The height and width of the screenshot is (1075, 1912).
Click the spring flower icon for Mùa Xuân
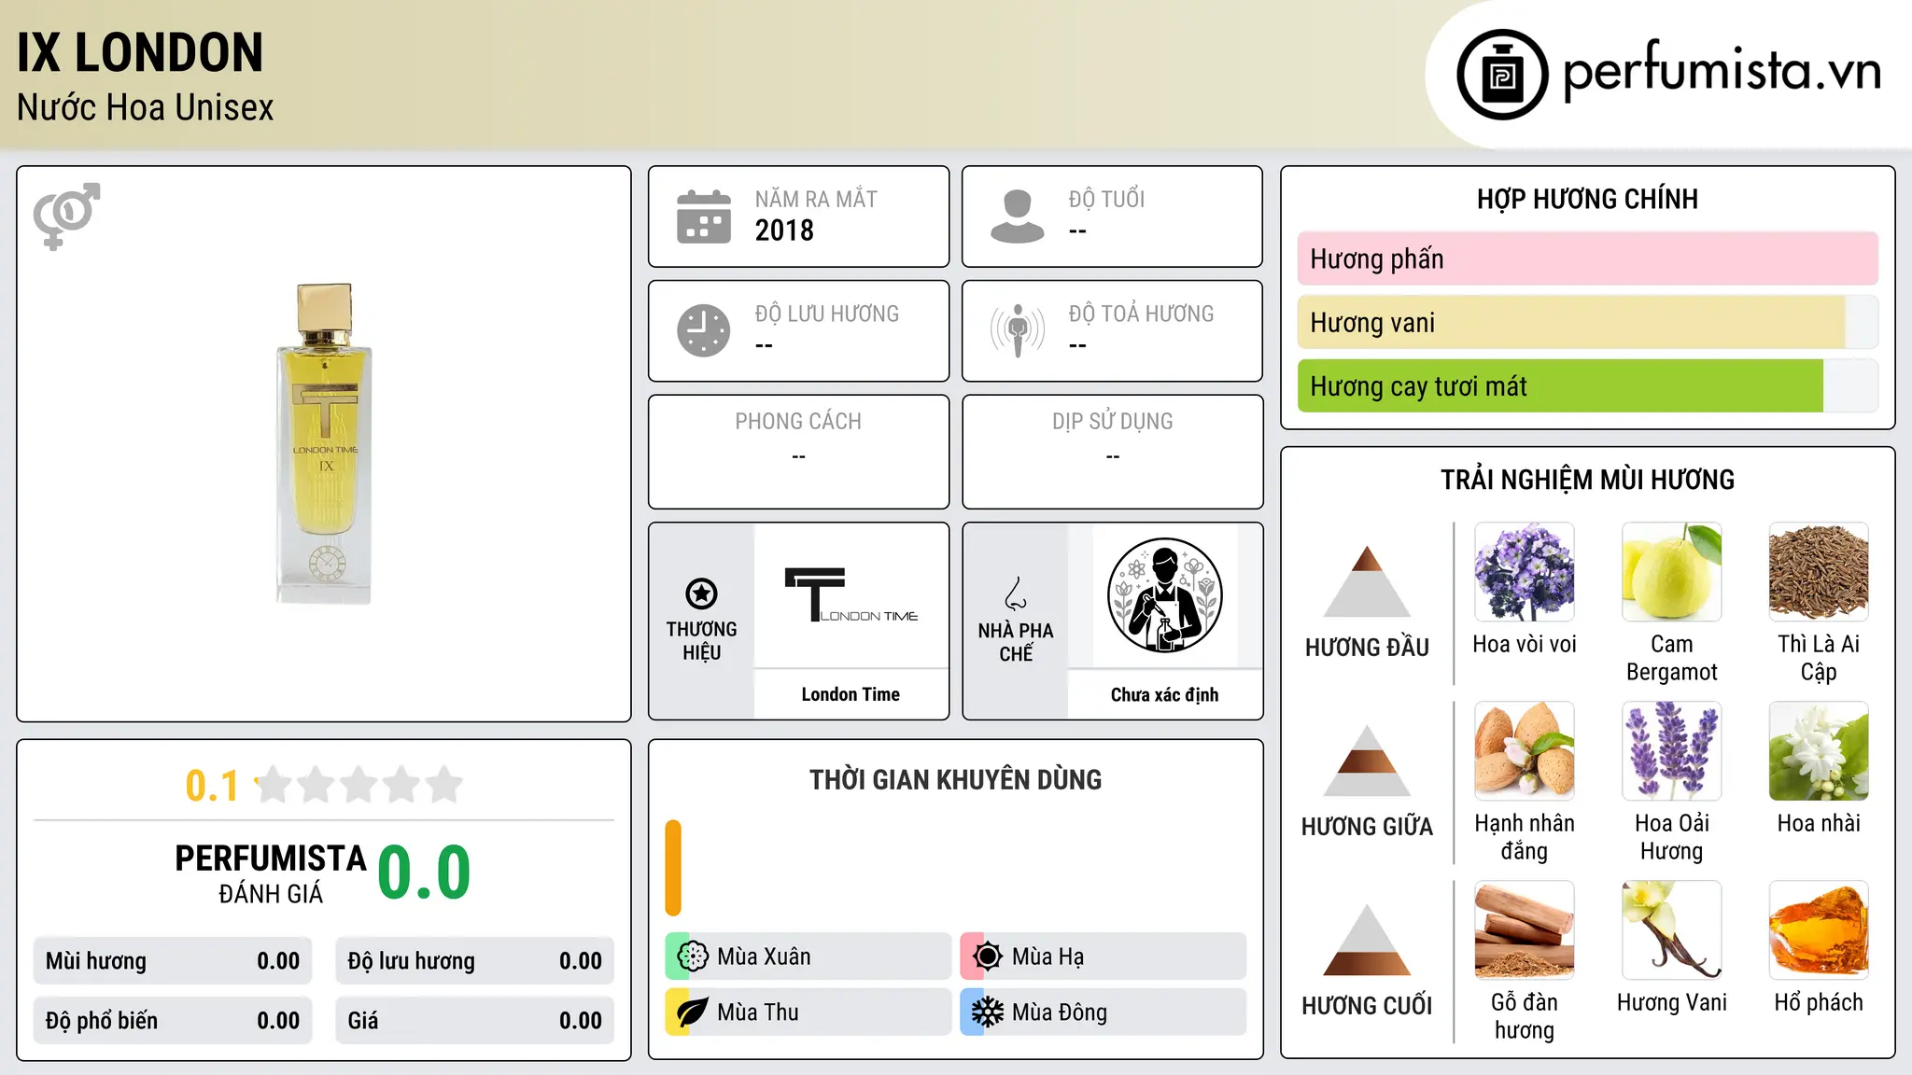[x=693, y=956]
